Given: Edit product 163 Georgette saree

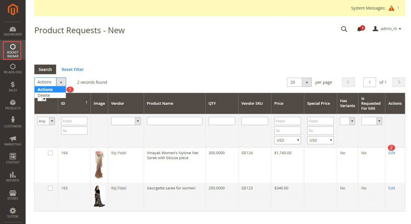Looking at the screenshot, I should (391, 188).
